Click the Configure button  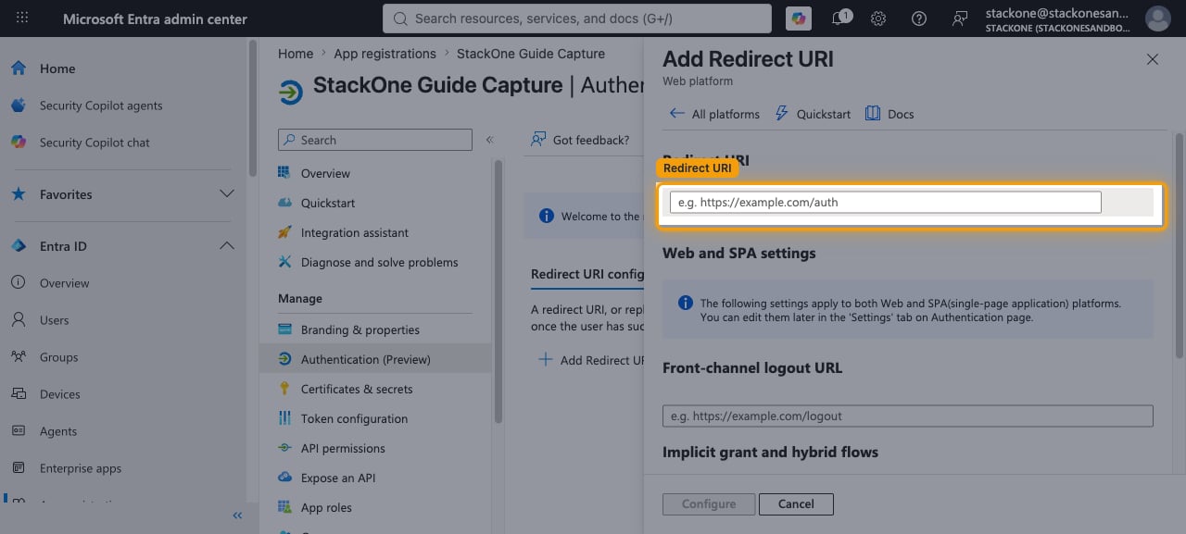[x=709, y=504]
